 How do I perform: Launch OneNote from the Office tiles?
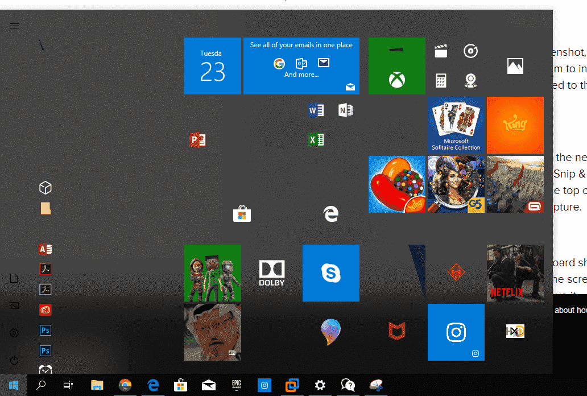345,110
